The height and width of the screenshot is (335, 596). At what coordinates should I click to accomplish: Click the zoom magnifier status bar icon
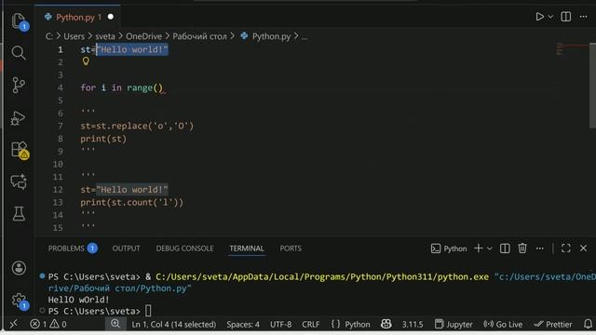point(115,324)
